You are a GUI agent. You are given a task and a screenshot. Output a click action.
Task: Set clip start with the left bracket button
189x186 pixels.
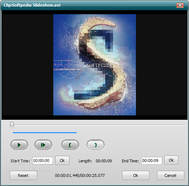coord(70,145)
